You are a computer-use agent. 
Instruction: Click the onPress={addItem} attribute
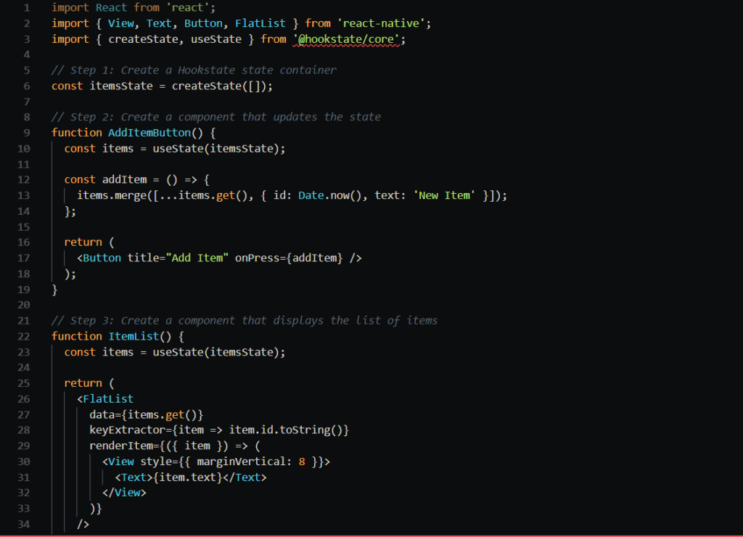pos(288,258)
